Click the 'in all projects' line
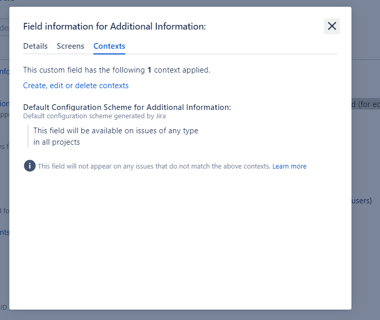The height and width of the screenshot is (320, 380). [57, 142]
